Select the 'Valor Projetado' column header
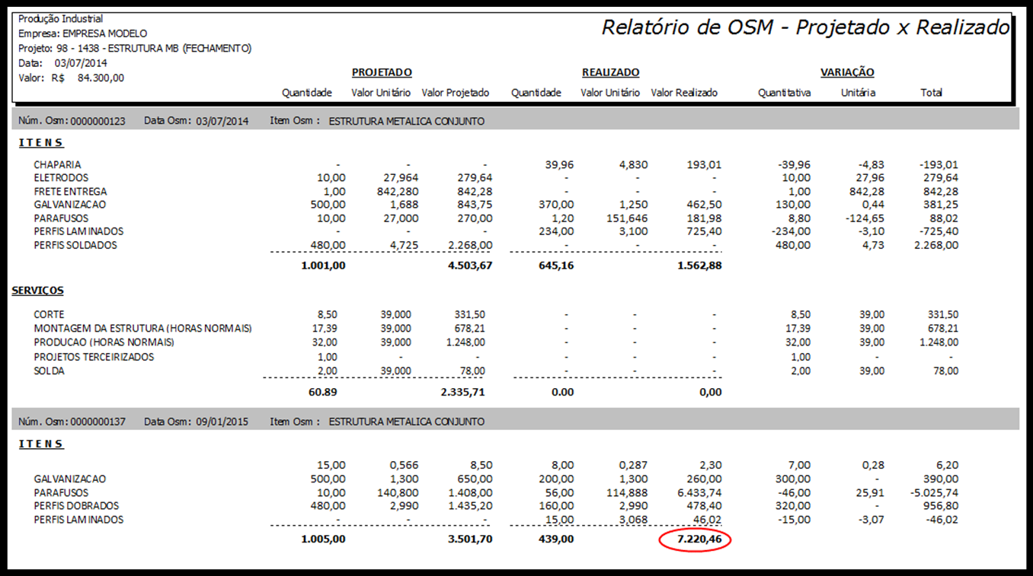This screenshot has height=576, width=1033. [456, 93]
